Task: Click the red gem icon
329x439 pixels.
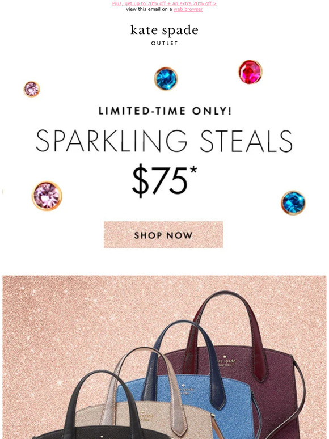Action: [x=250, y=72]
